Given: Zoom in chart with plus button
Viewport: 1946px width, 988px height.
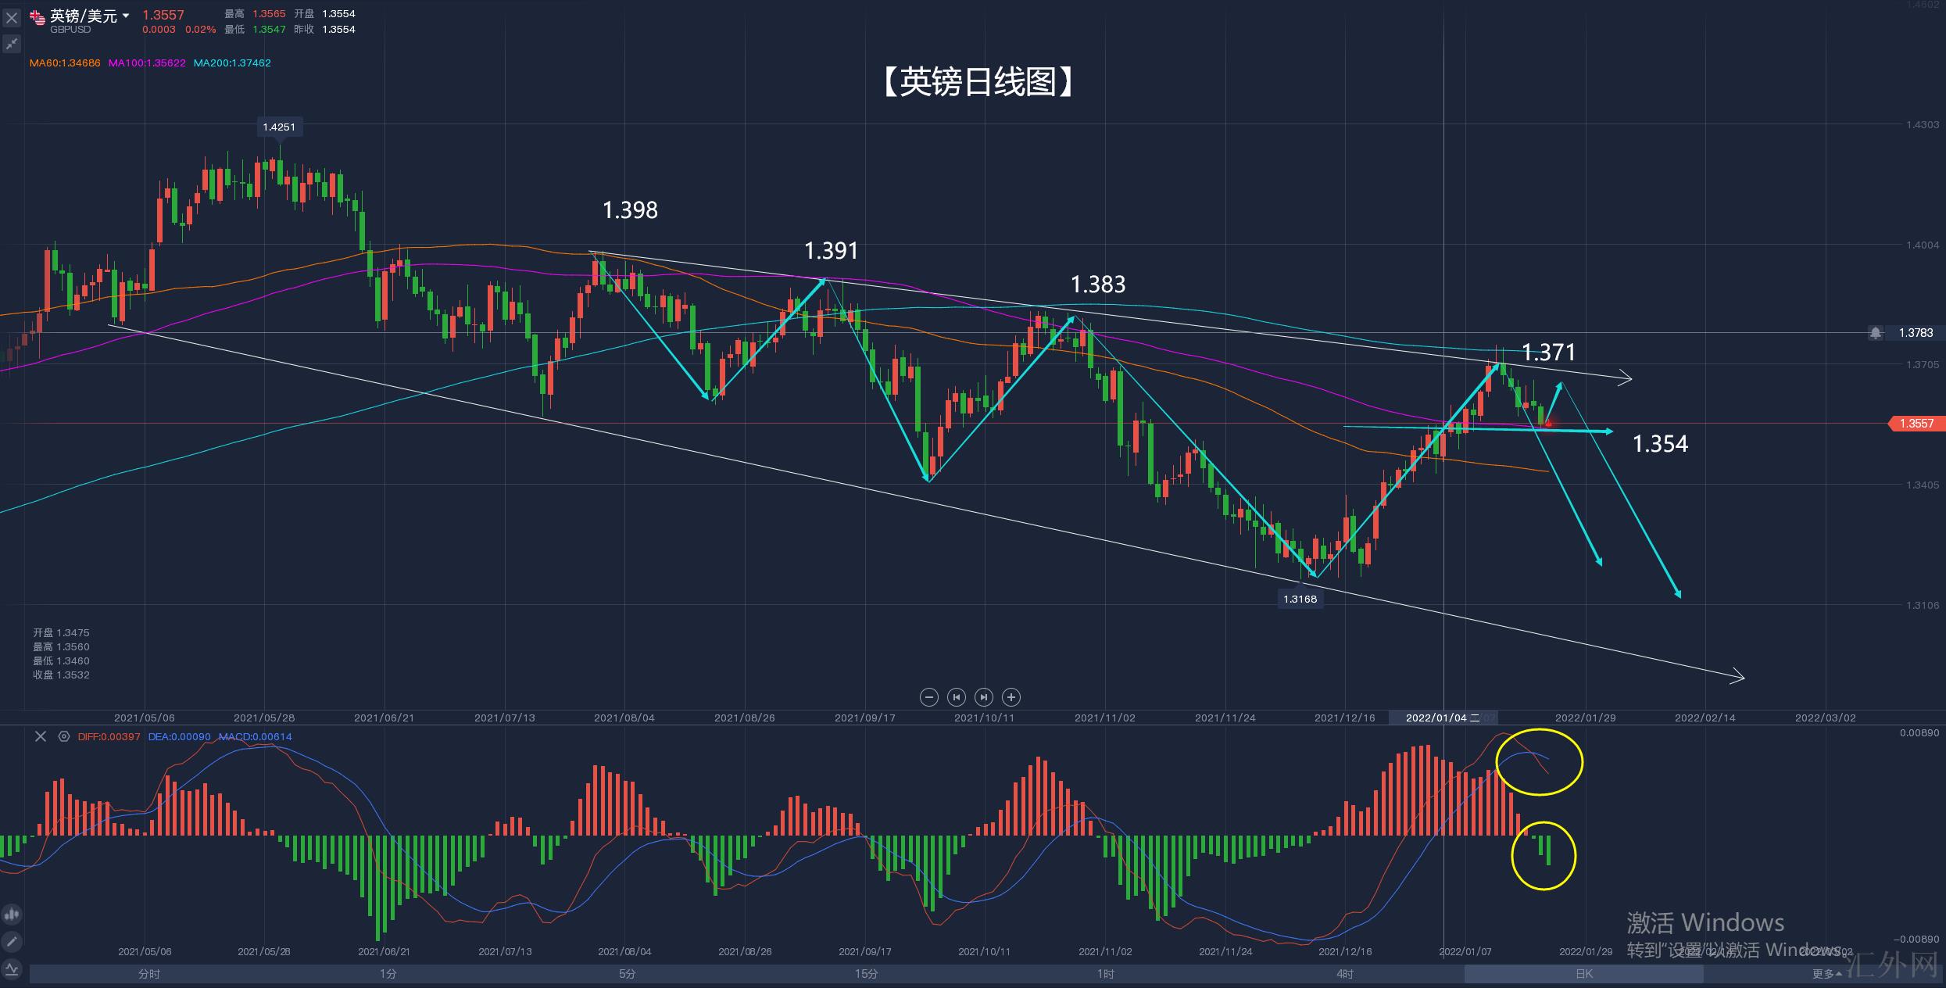Looking at the screenshot, I should [x=1011, y=697].
